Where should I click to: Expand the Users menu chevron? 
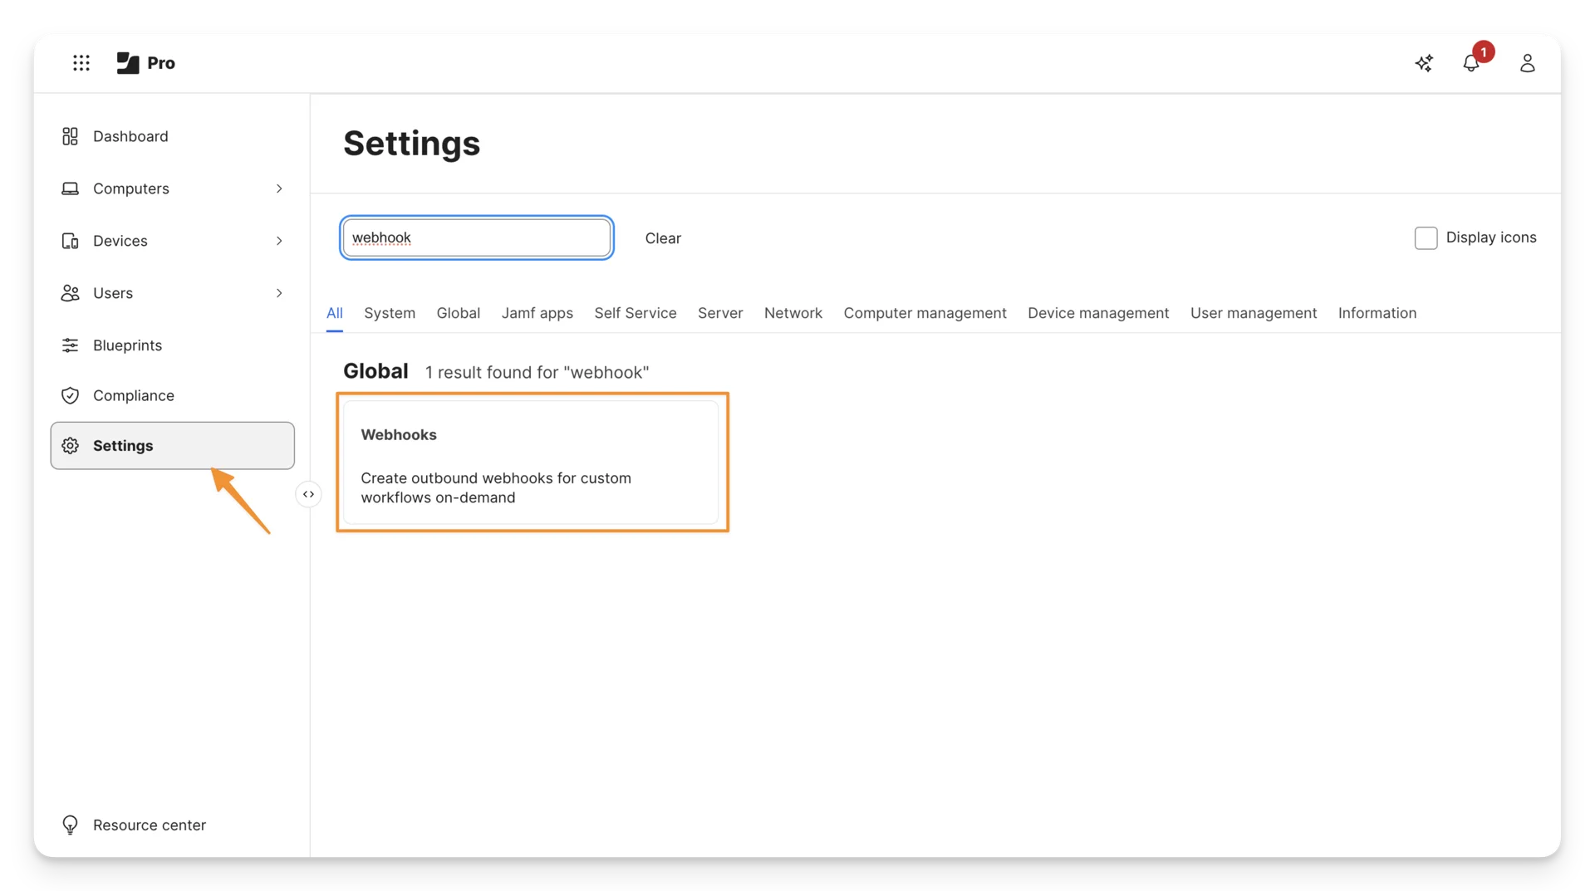point(279,293)
